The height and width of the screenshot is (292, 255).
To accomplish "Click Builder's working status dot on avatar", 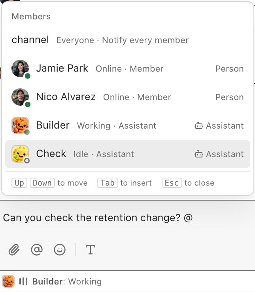I will click(x=27, y=132).
